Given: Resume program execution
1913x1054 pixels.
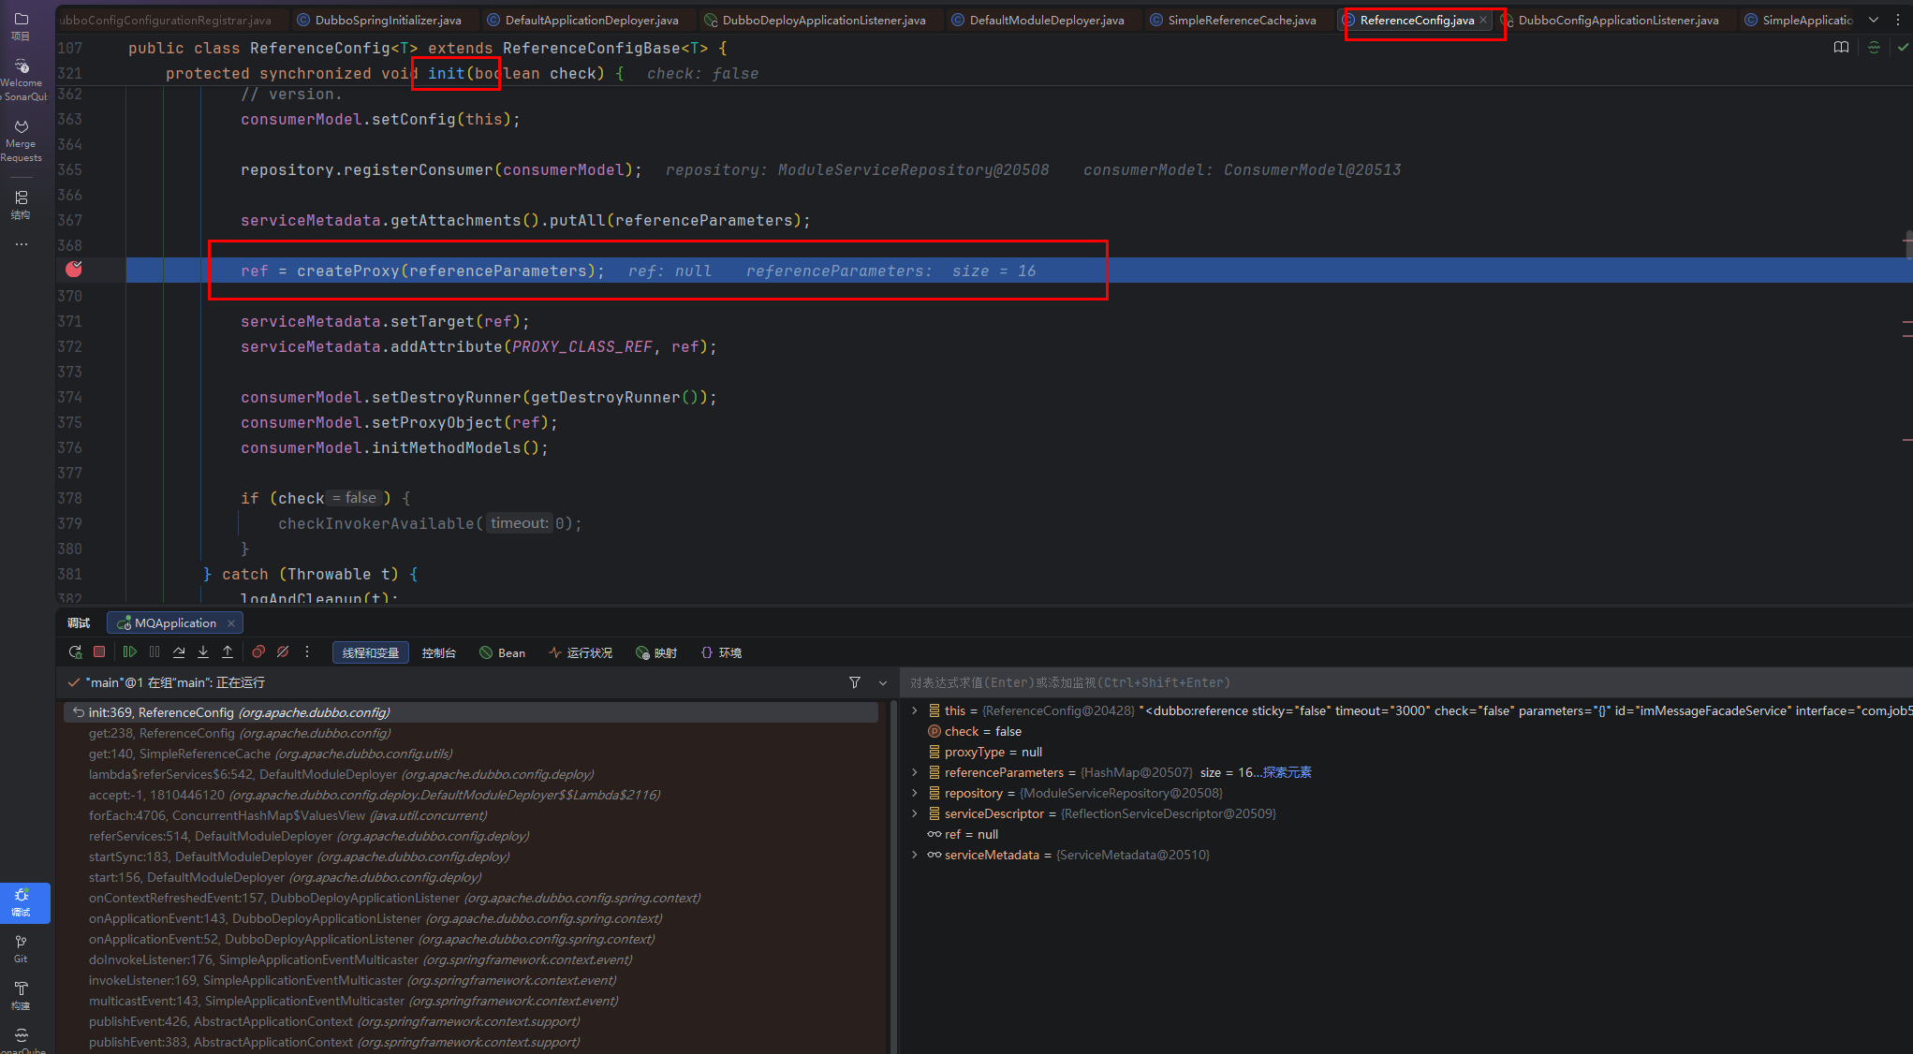Looking at the screenshot, I should pos(130,652).
